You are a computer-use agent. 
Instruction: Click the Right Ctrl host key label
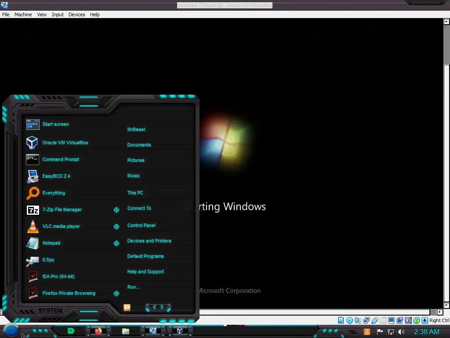[439, 320]
